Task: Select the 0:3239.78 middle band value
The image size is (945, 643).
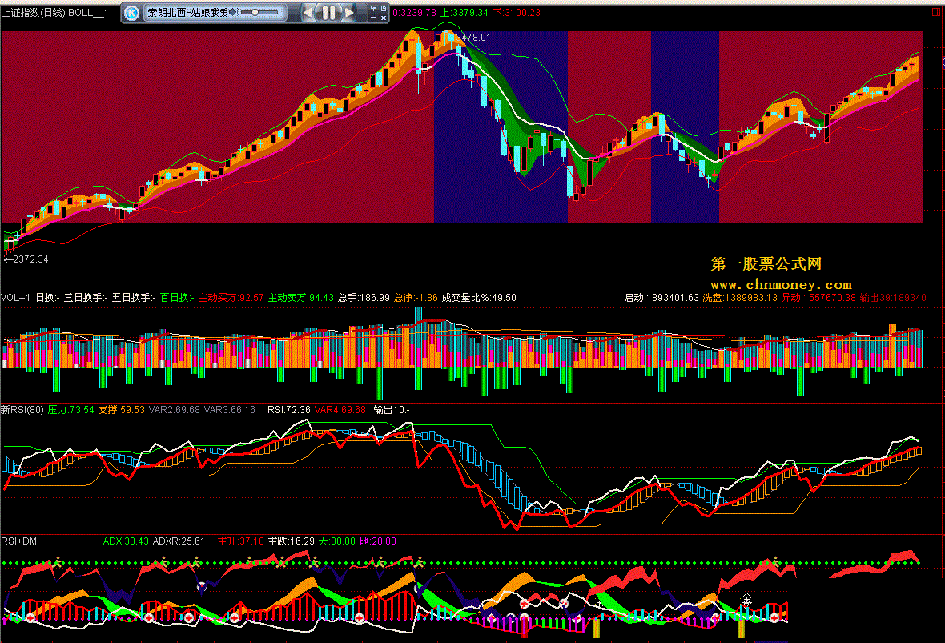Action: 414,13
